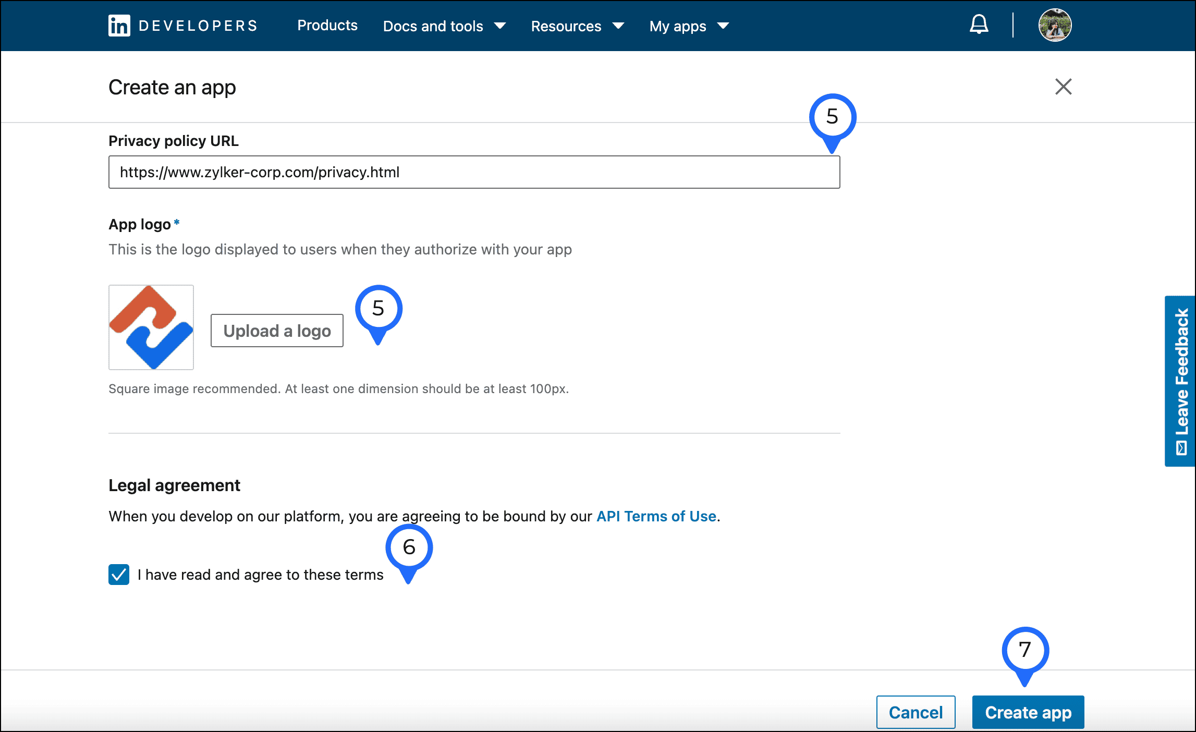The height and width of the screenshot is (732, 1196).
Task: Open the Products menu item
Action: (327, 26)
